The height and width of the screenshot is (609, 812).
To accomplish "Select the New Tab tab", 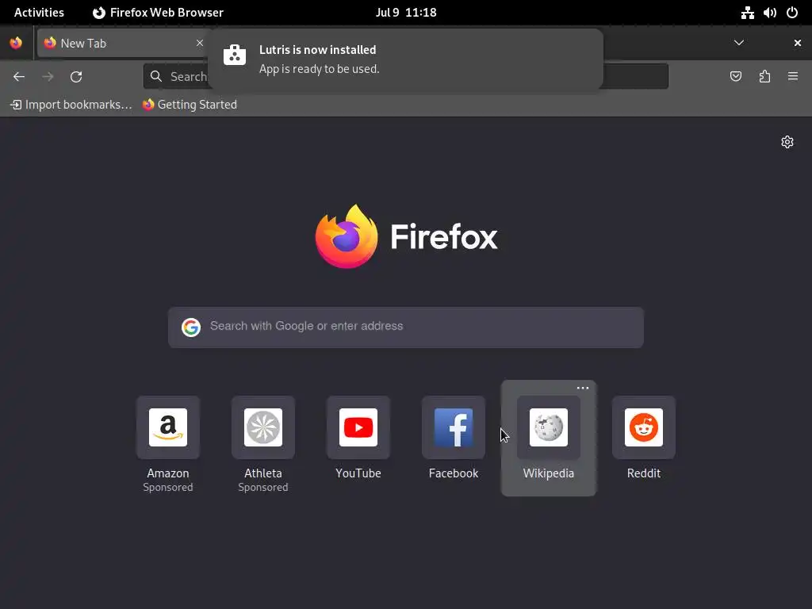I will coord(123,43).
